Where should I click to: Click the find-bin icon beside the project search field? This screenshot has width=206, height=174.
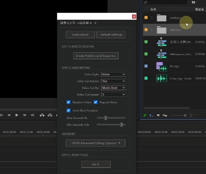click(193, 2)
